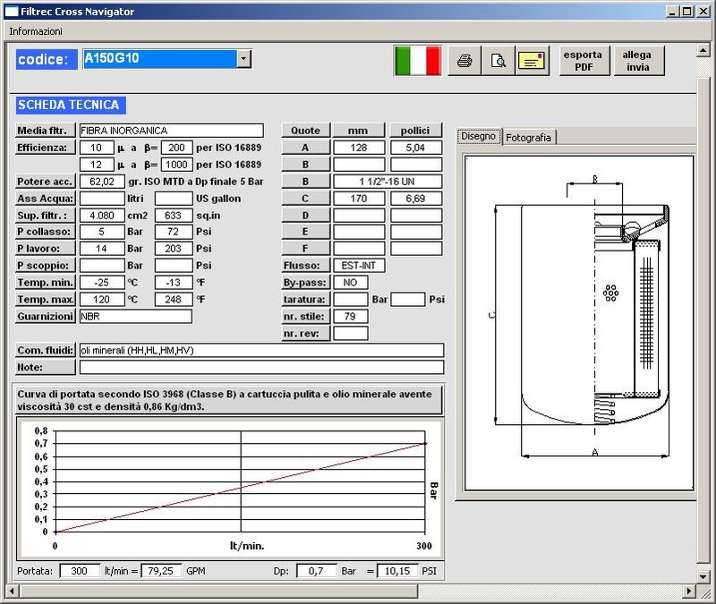
Task: Expand the codice dropdown arrow
Action: pyautogui.click(x=244, y=59)
